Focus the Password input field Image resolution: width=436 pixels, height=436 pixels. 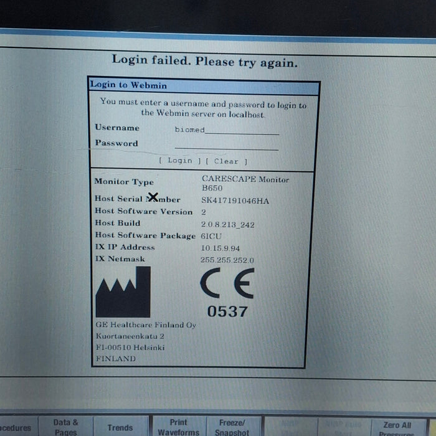pyautogui.click(x=226, y=145)
